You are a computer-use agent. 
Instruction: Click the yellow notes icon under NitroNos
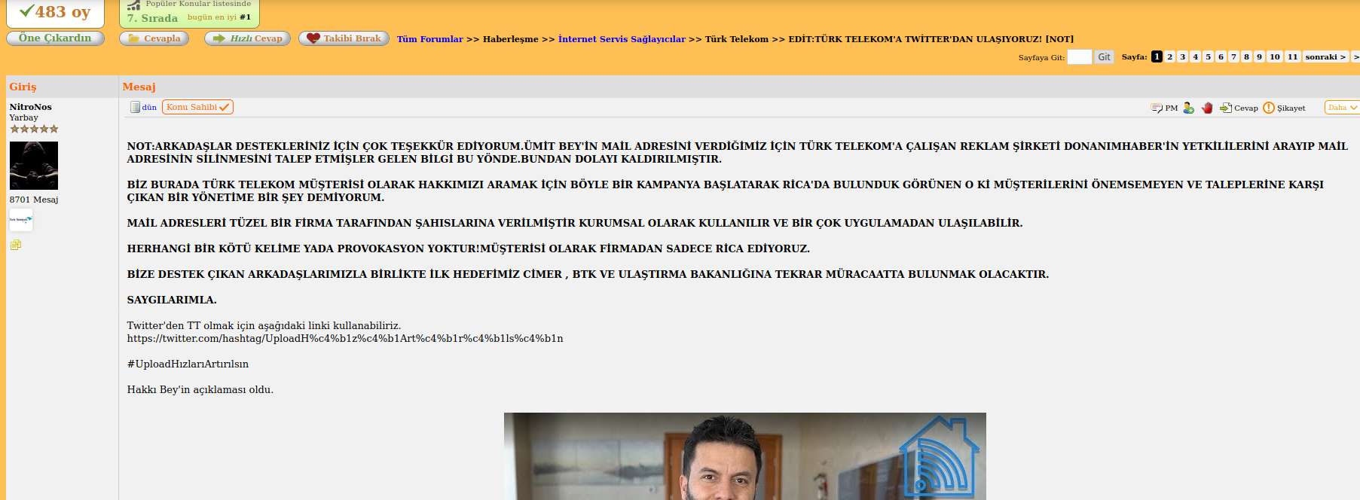pyautogui.click(x=15, y=245)
